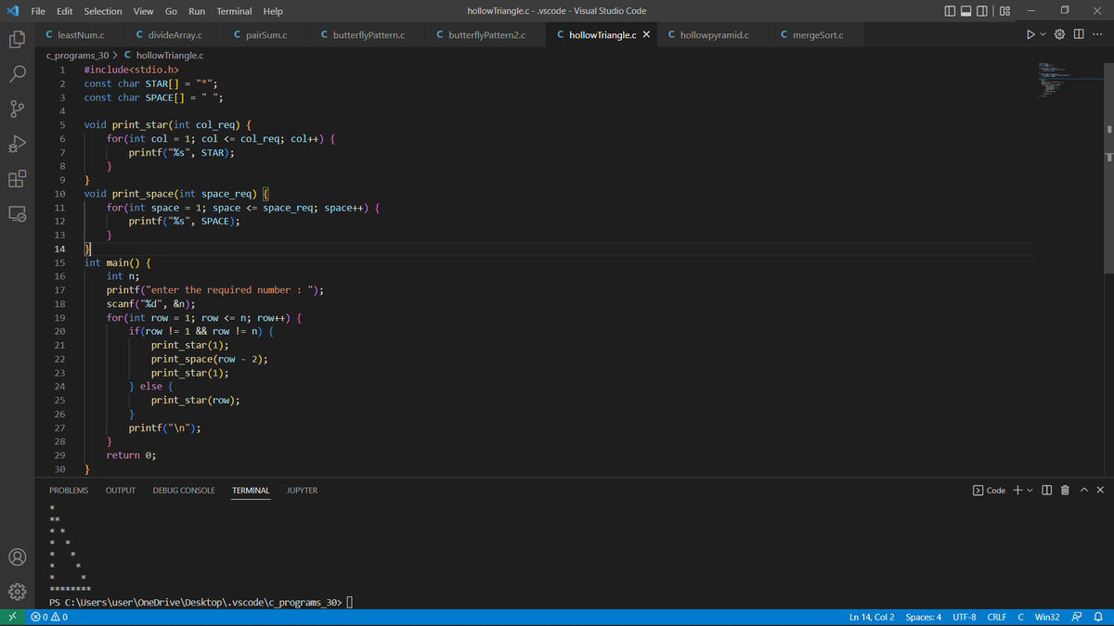
Task: Click the notifications bell in status bar
Action: (1097, 616)
